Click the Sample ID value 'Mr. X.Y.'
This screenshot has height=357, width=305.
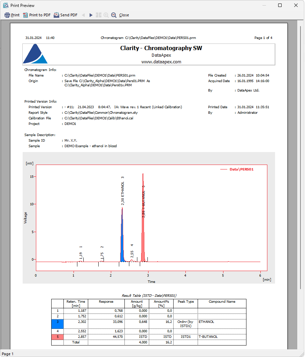(x=71, y=141)
